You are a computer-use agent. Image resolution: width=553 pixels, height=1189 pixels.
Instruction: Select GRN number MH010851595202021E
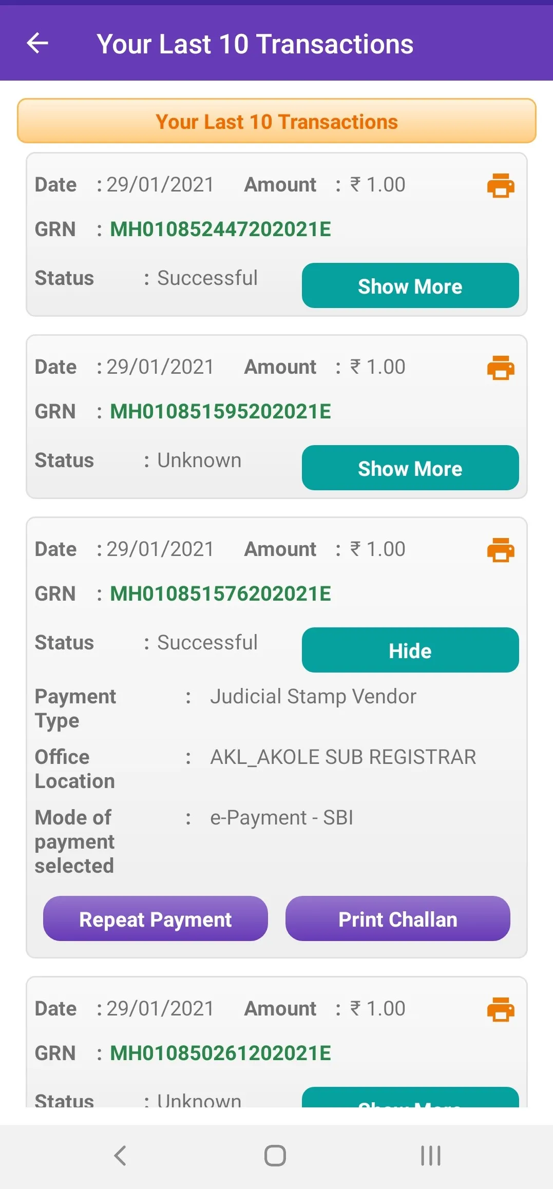tap(221, 411)
